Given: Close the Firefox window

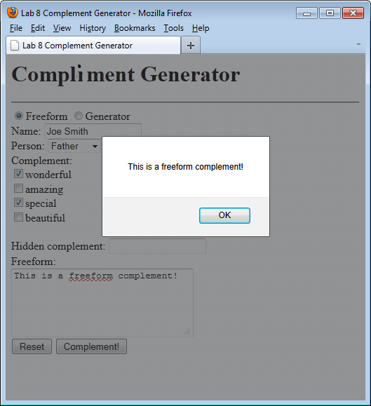Looking at the screenshot, I should [353, 13].
